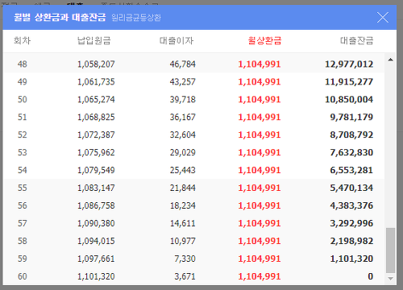403x290 pixels.
Task: Click balance value 9,781,179
Action: click(351, 117)
